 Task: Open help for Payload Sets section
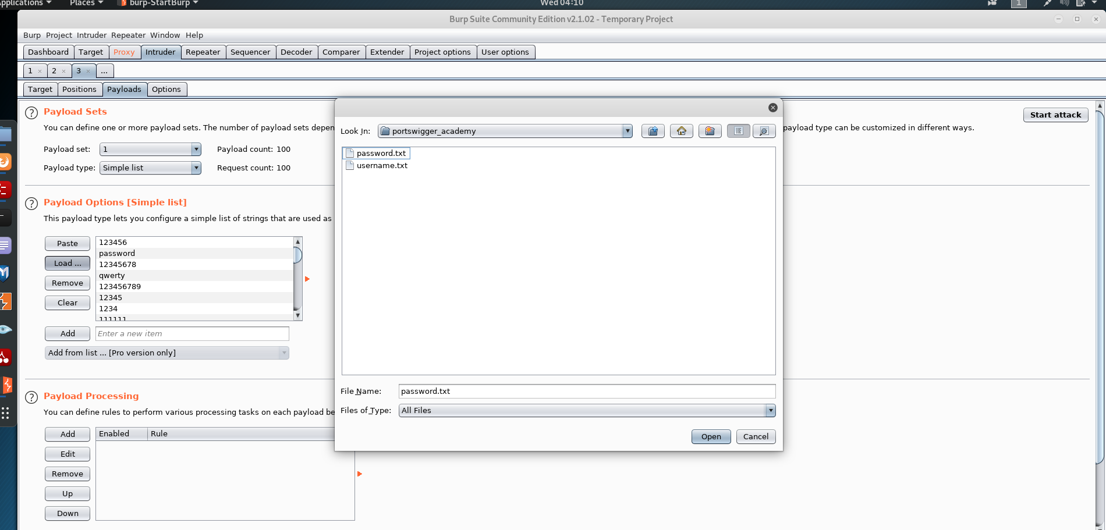click(31, 113)
